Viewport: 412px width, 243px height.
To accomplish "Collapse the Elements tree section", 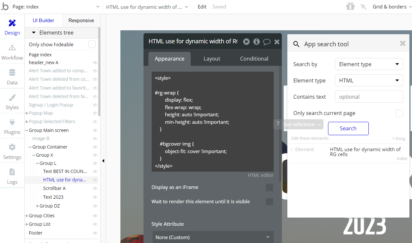I will (x=34, y=33).
